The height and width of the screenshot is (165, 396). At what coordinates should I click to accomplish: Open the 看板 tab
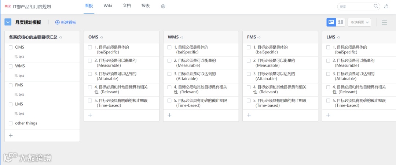point(89,6)
